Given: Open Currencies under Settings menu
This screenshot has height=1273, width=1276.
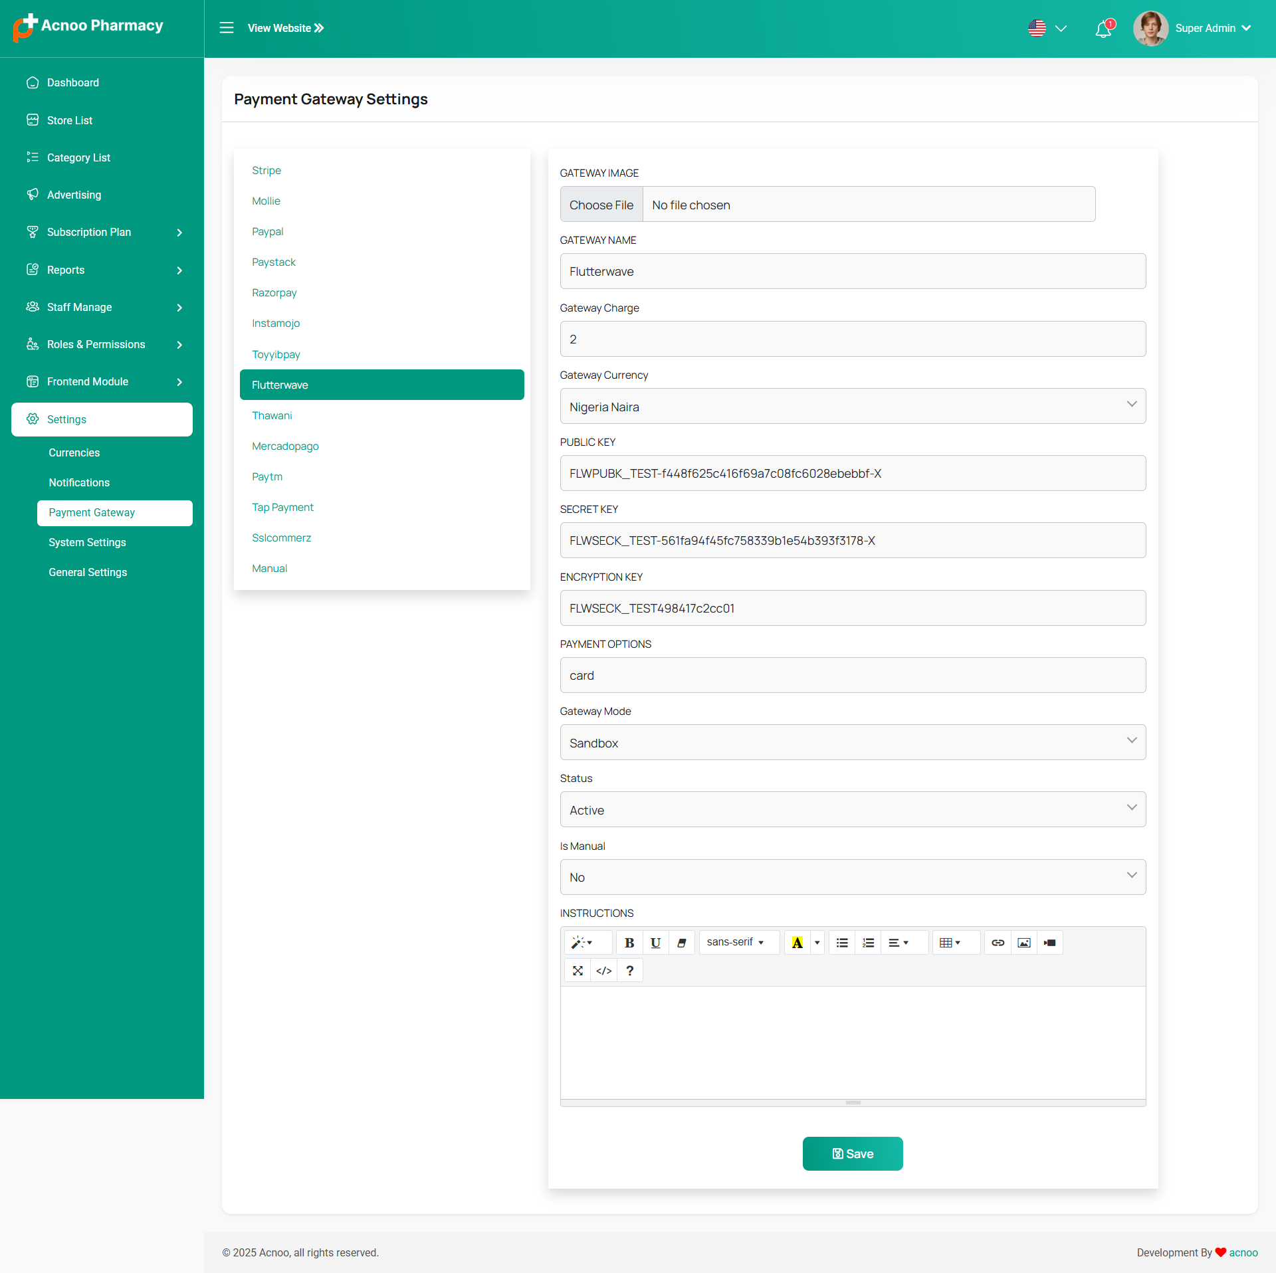Looking at the screenshot, I should (74, 452).
